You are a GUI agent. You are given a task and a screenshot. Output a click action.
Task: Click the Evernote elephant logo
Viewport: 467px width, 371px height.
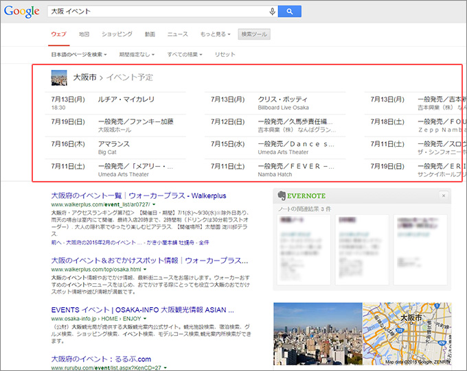pos(282,195)
